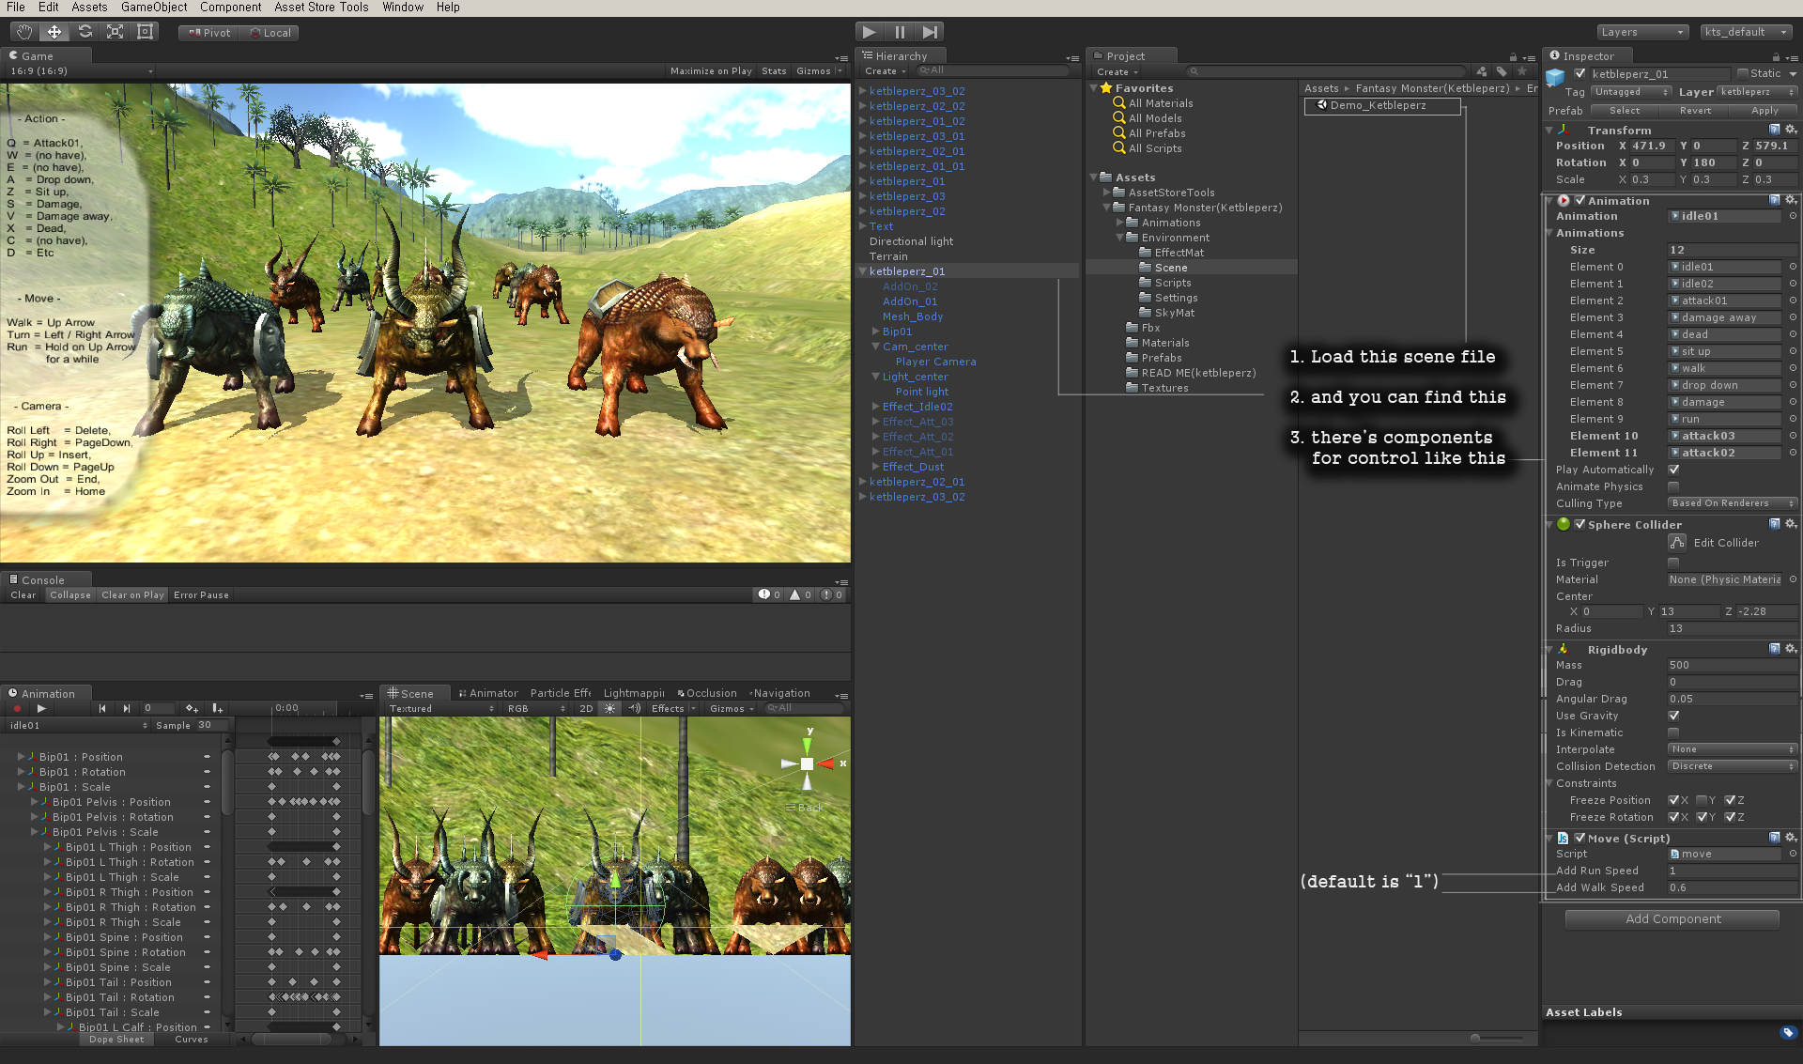Click Curves button in Animation window

[192, 1040]
